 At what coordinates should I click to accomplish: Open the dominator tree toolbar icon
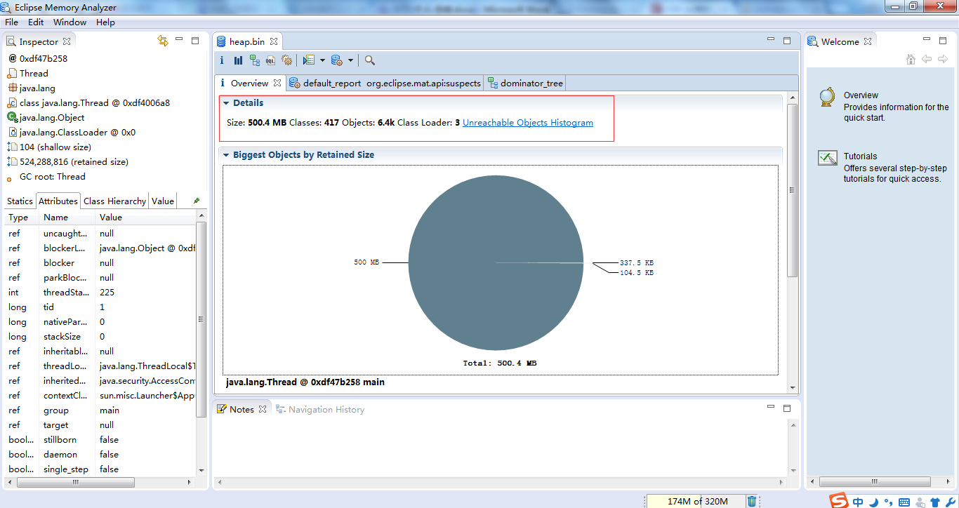tap(254, 60)
